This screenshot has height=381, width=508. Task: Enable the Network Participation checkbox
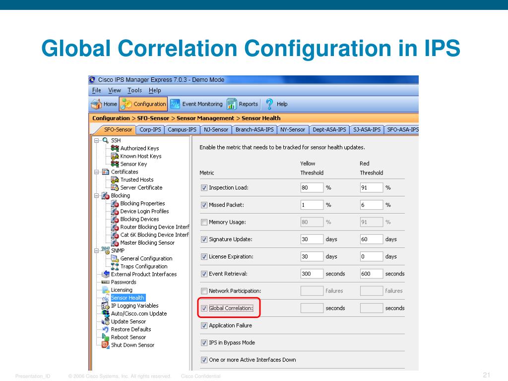point(204,291)
